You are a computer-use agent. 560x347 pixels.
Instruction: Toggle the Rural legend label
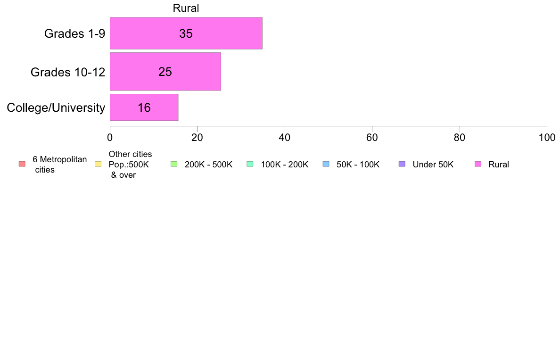pyautogui.click(x=499, y=165)
